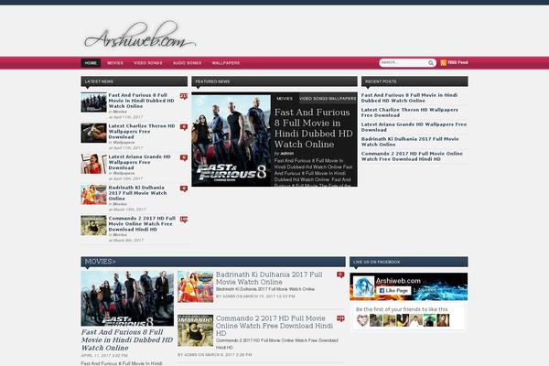
Task: Open Commando 2 2017 link in Latest News
Action: point(142,224)
